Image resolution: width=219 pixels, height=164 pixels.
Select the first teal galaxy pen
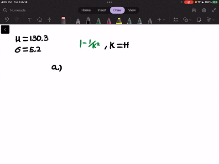[129, 21]
